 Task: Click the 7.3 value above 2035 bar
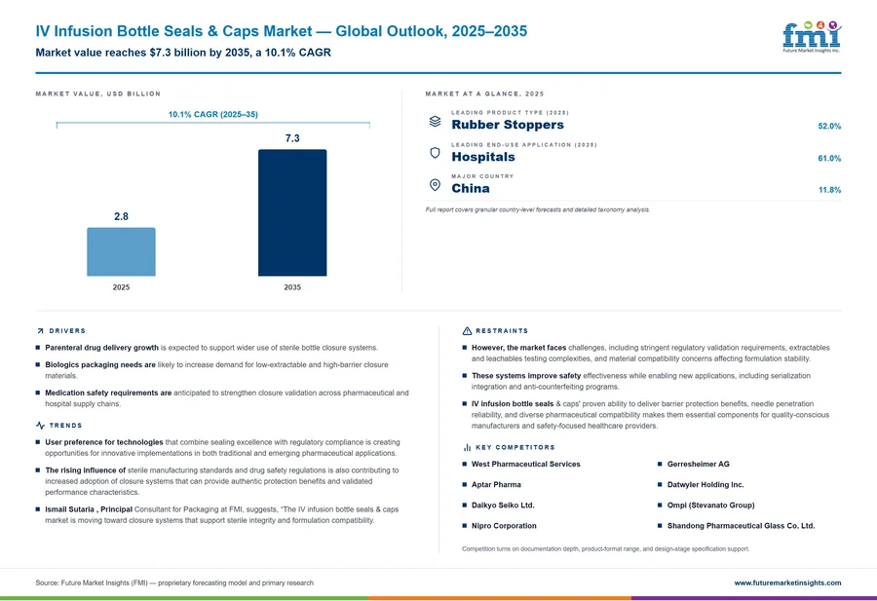pyautogui.click(x=292, y=138)
